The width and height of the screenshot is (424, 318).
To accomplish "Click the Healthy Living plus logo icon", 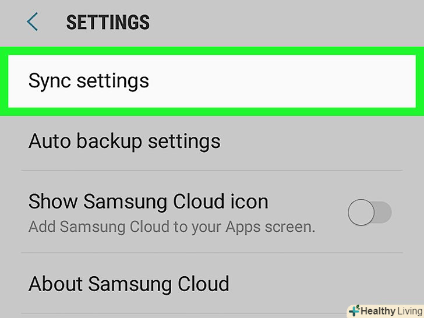I will click(354, 310).
